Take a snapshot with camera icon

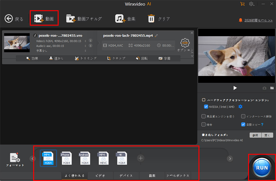(265, 88)
